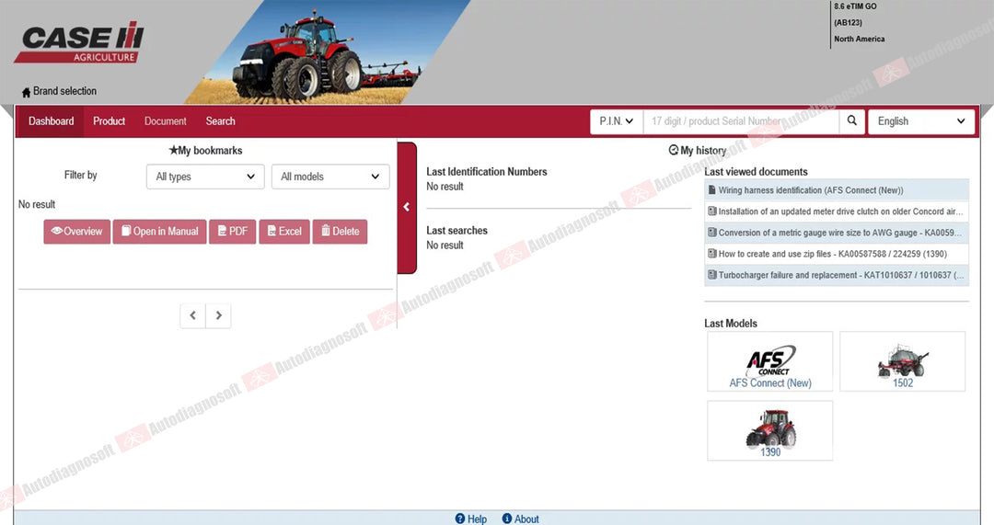Screen dimensions: 994x525
Task: Click the AFS Connect (New) label
Action: pyautogui.click(x=770, y=383)
